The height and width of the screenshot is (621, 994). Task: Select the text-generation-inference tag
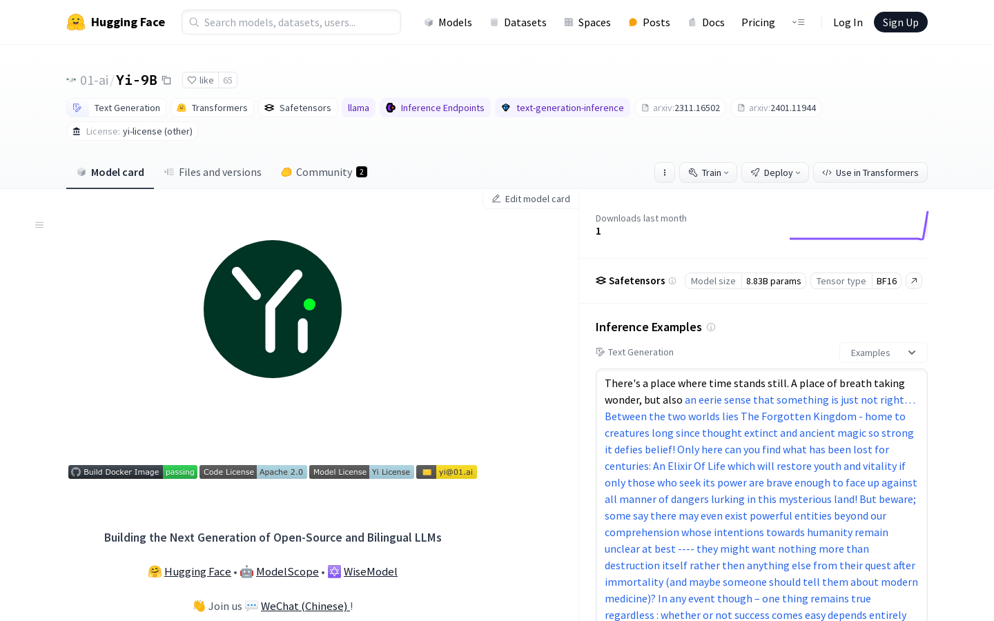563,108
